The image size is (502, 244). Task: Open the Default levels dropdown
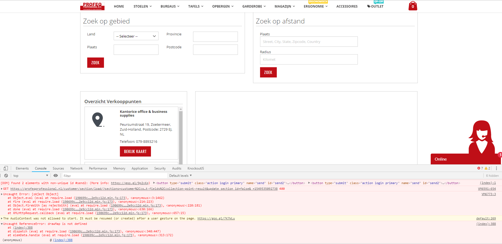[x=180, y=175]
